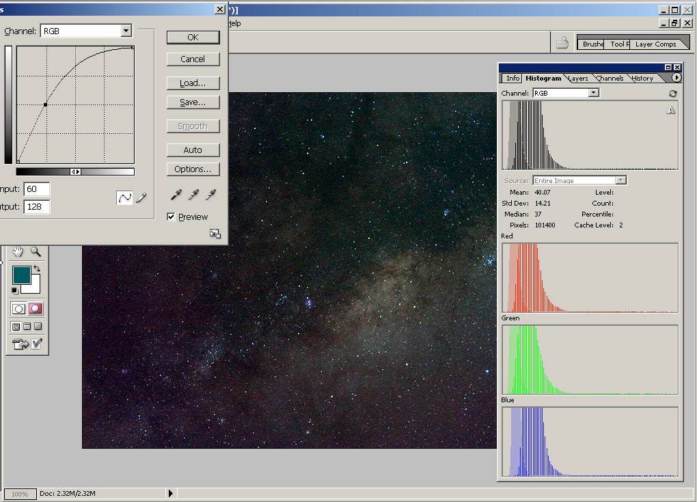Click the black point eyedropper

pyautogui.click(x=176, y=195)
